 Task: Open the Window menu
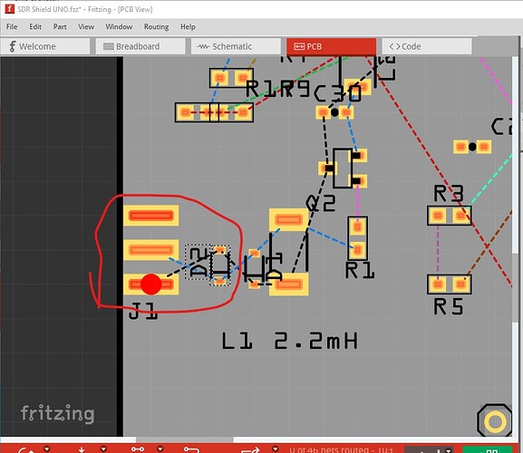click(119, 26)
